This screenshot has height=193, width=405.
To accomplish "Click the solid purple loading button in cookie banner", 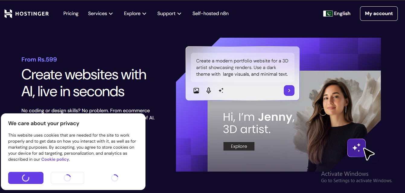I will 26,178.
